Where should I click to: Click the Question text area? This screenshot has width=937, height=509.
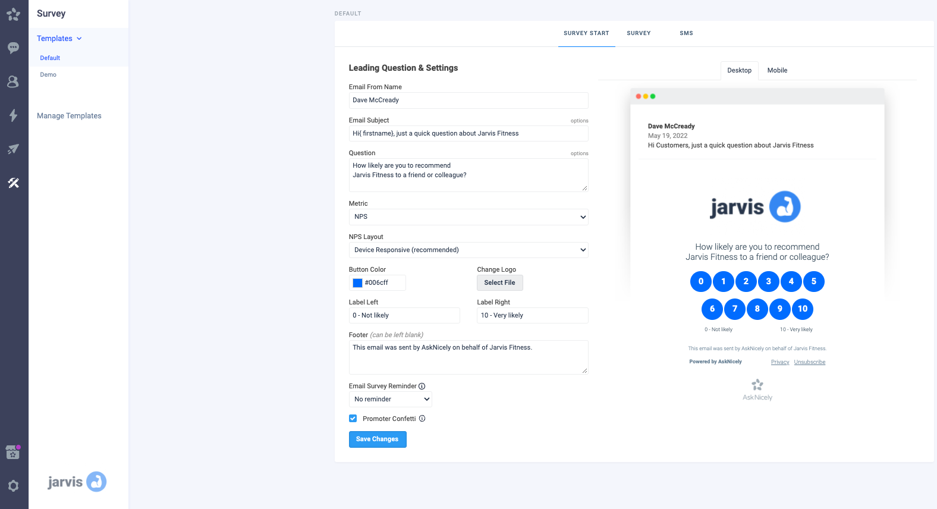[x=468, y=175]
